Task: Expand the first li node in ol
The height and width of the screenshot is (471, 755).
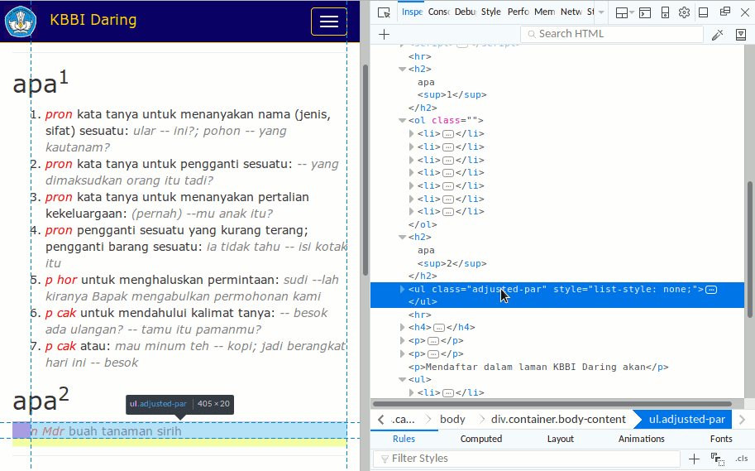Action: (x=411, y=133)
